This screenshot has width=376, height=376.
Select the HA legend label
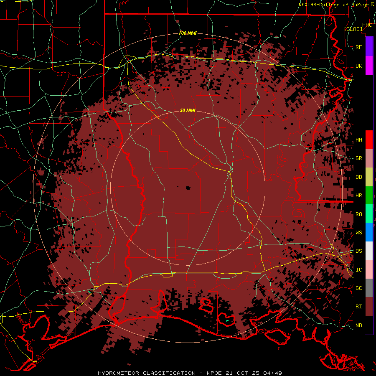click(x=359, y=140)
